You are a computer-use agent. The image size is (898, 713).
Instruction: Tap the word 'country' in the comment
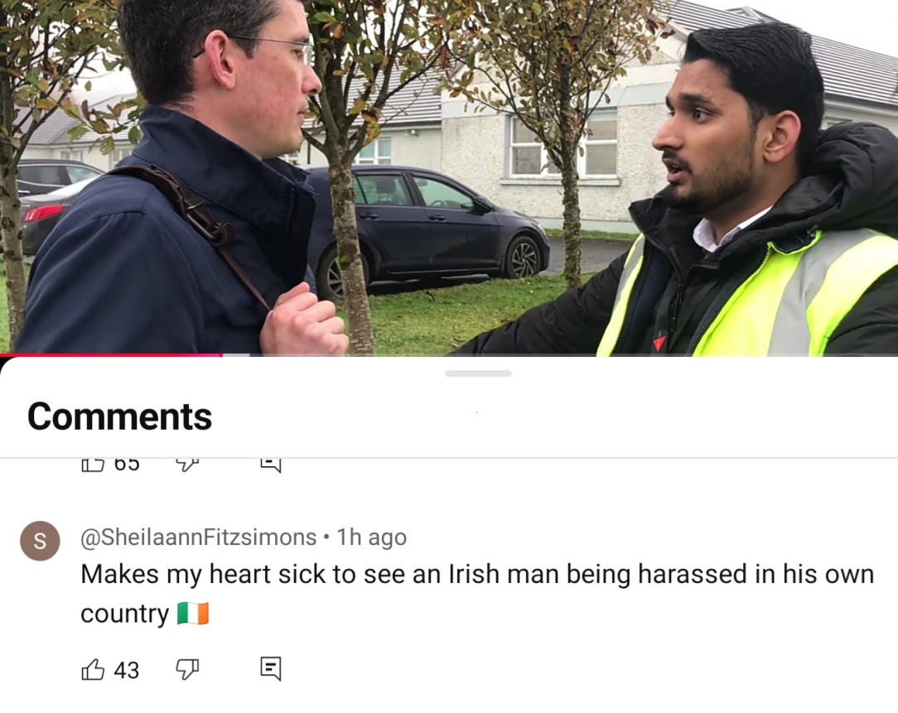125,614
